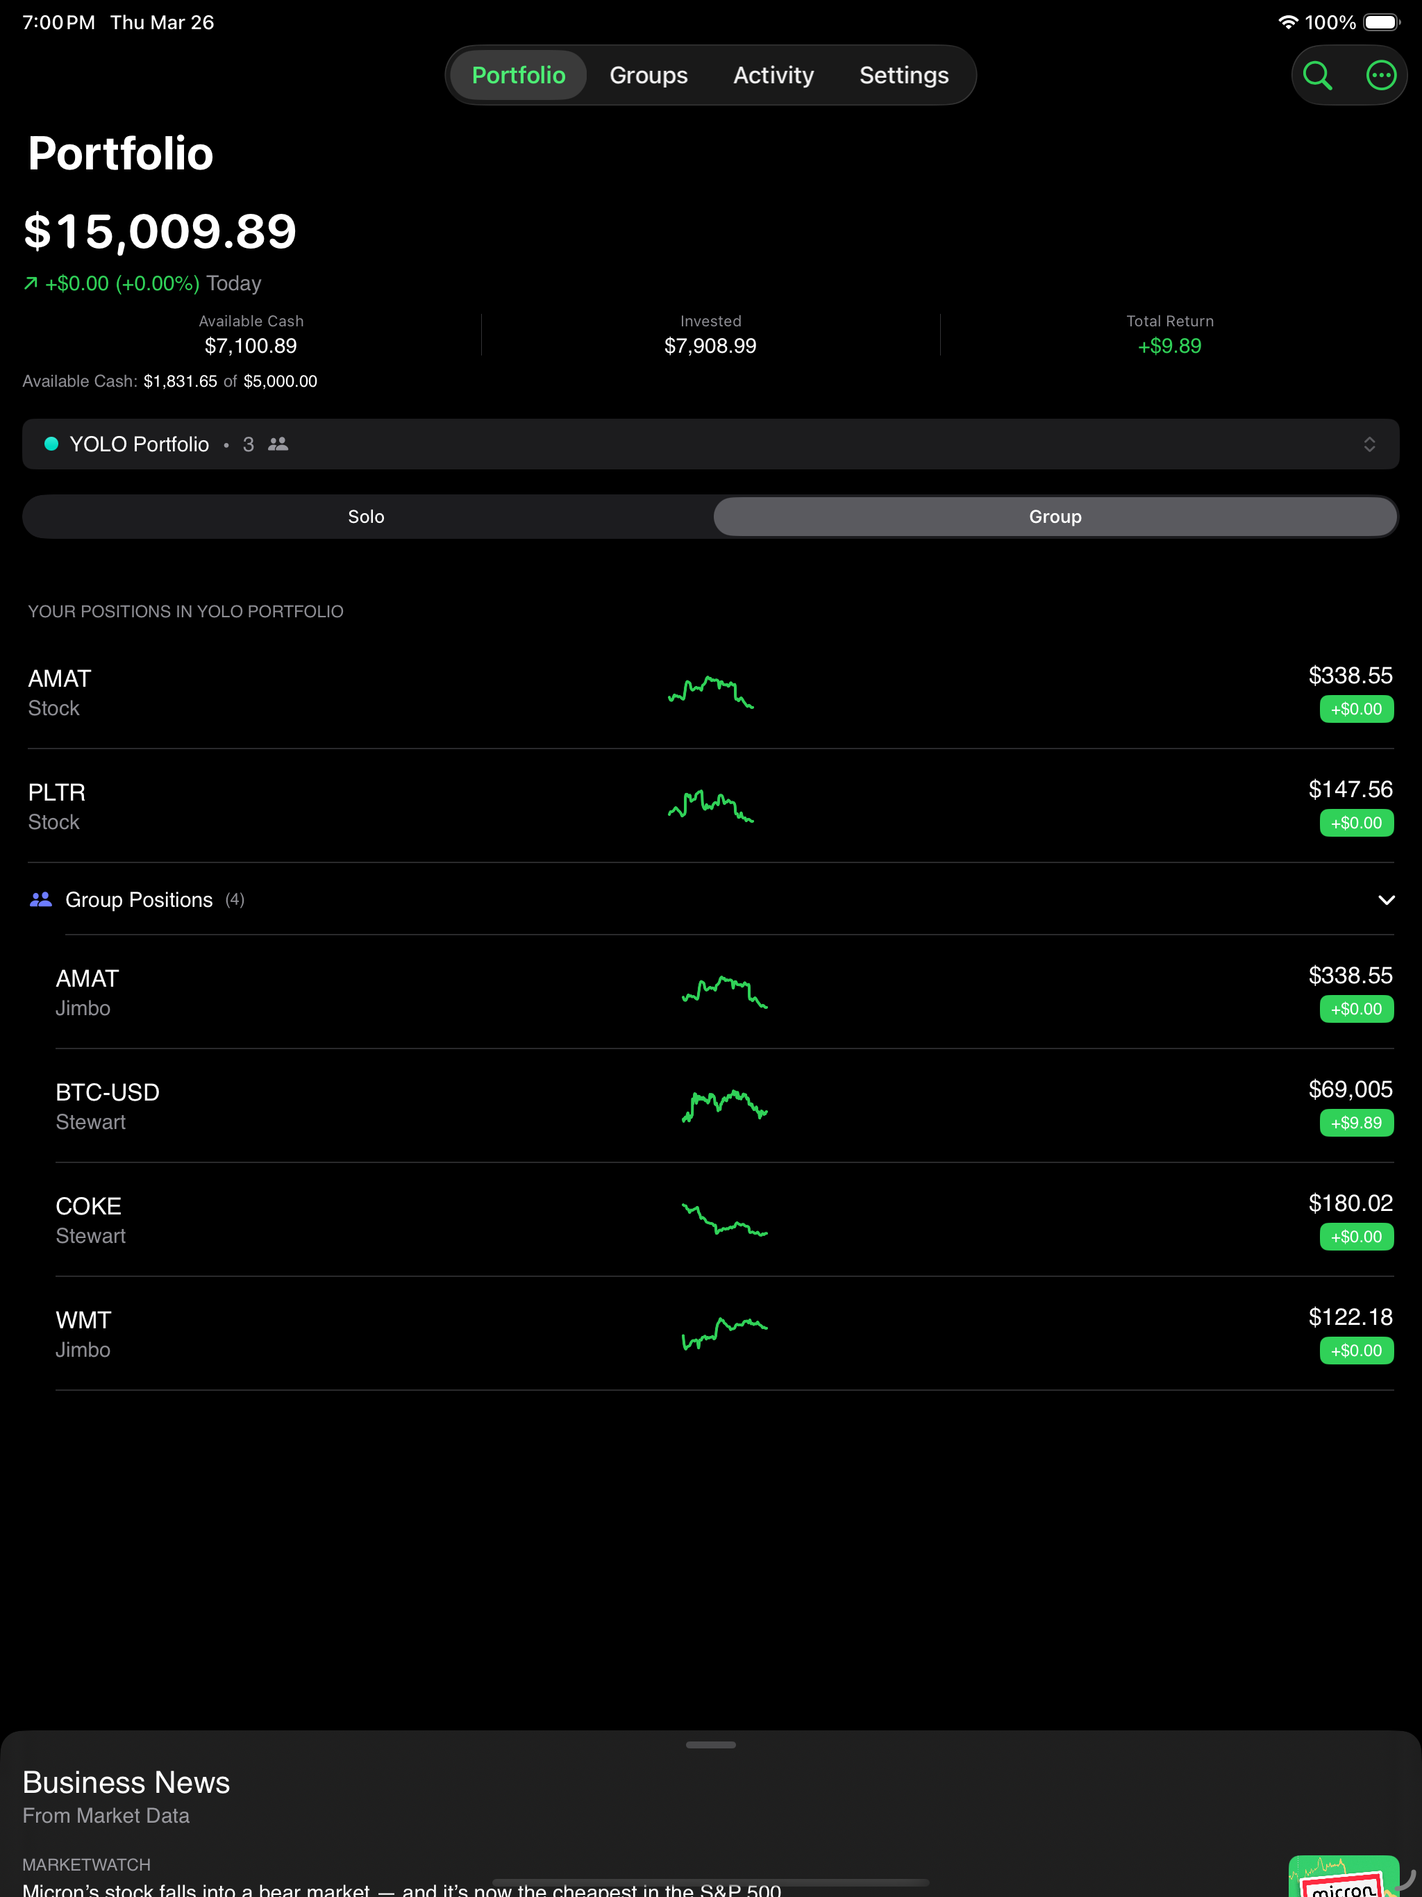Viewport: 1422px width, 1897px height.
Task: Click the teal dot next to YOLO Portfolio
Action: tap(51, 444)
